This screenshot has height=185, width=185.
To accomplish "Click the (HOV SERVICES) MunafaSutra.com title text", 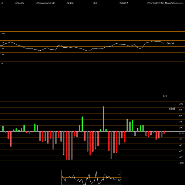I will (165, 3).
